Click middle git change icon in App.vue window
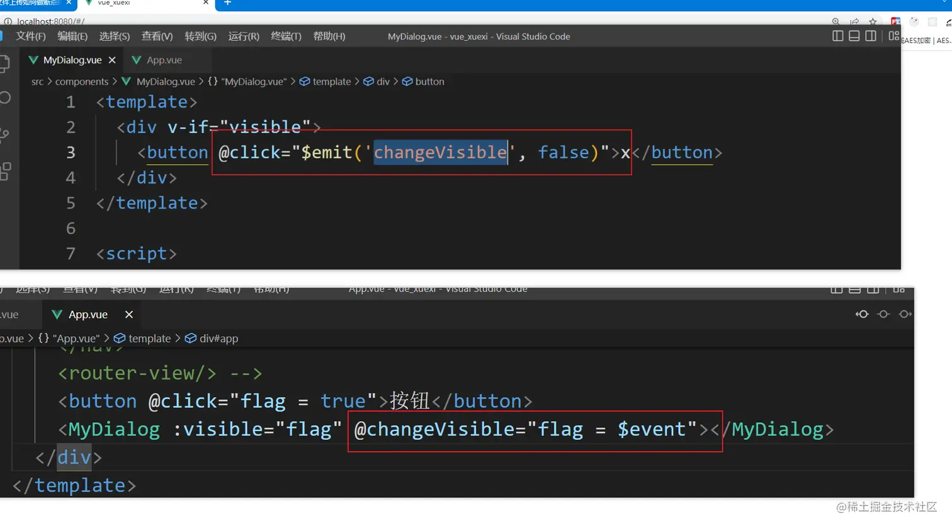Viewport: 952px width, 528px height. coord(883,314)
